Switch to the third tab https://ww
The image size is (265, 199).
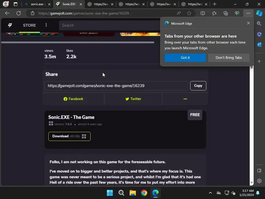tap(100, 4)
